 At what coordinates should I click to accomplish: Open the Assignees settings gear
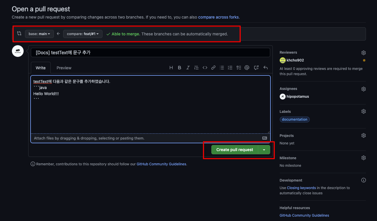click(364, 89)
